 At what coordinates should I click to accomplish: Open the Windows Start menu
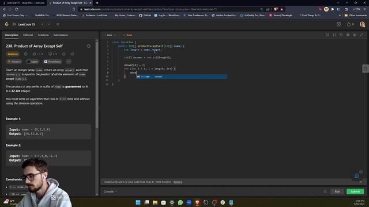coord(138,202)
